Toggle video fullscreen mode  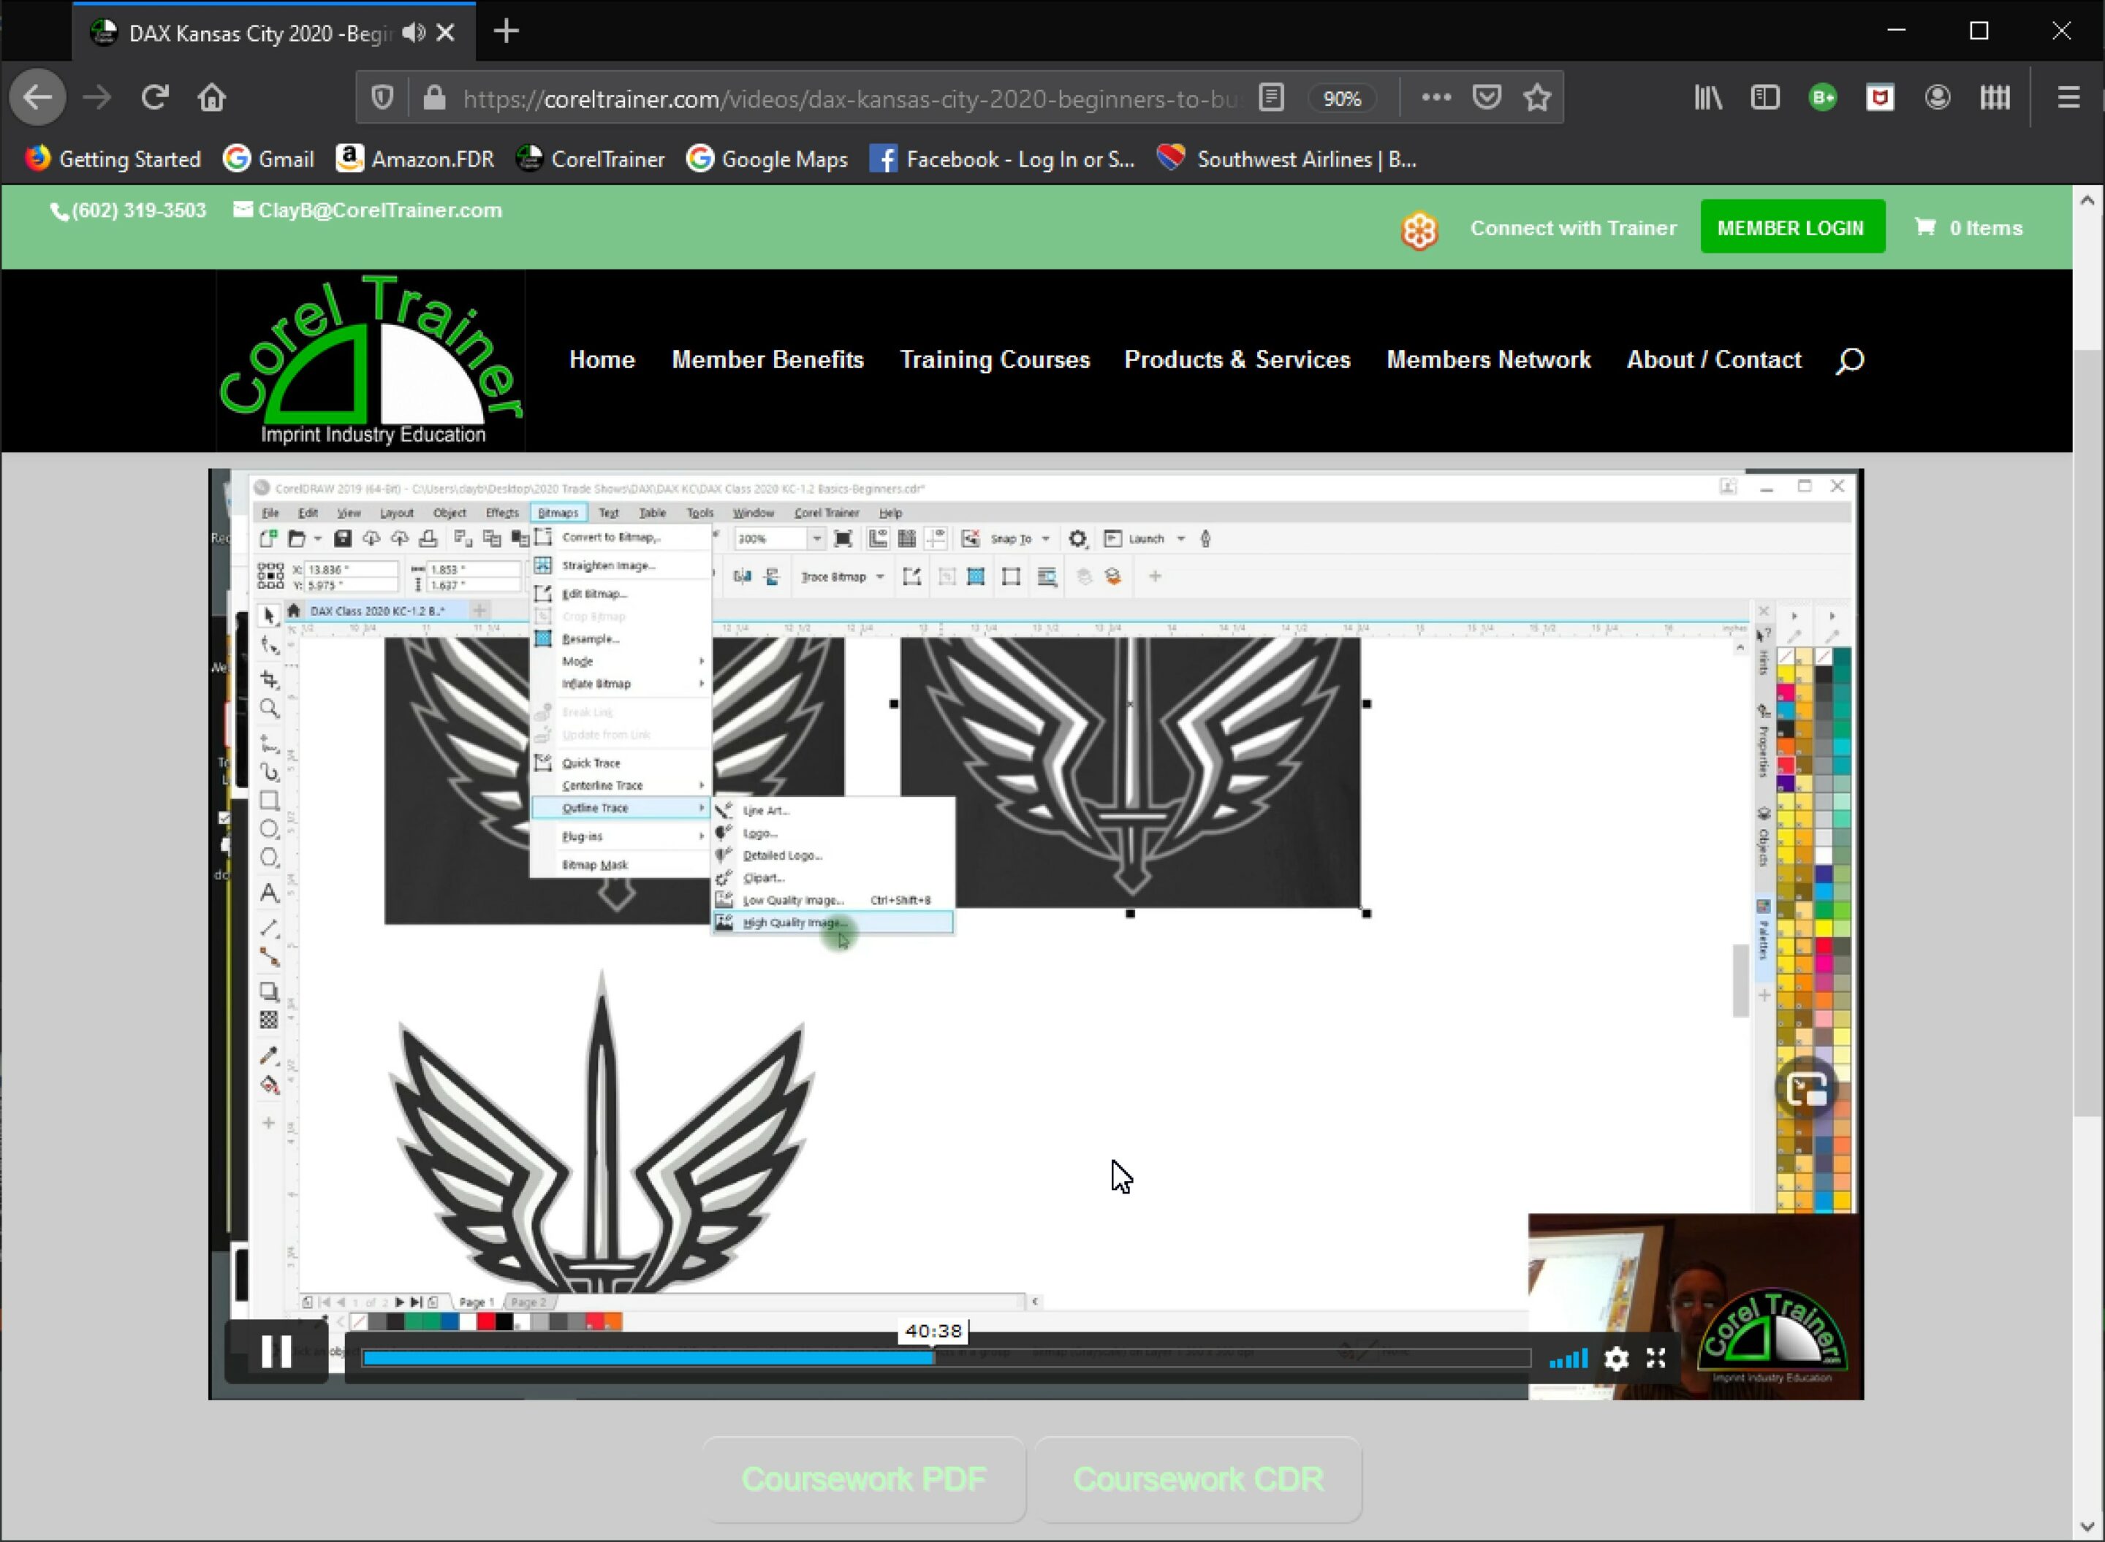[x=1655, y=1358]
